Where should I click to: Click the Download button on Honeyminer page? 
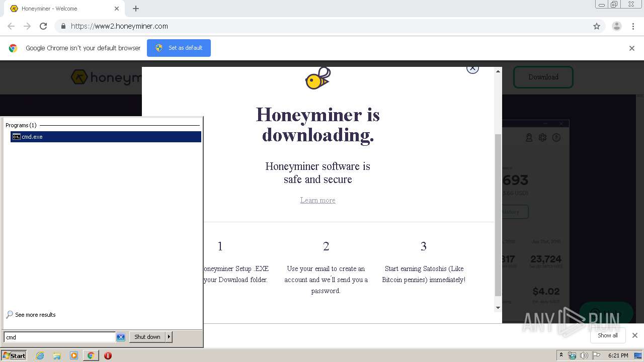pos(543,77)
